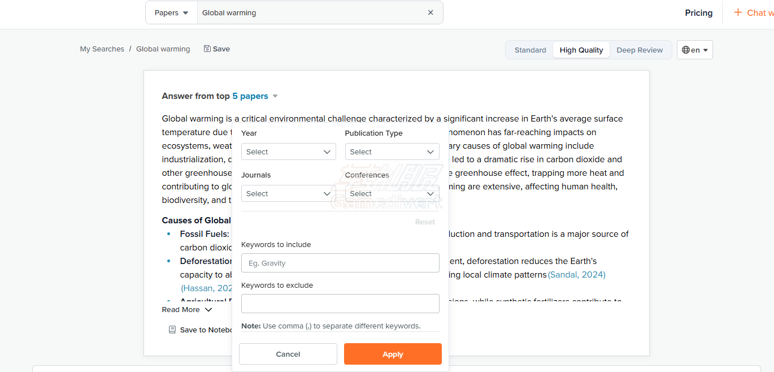Expand answer with Read More
This screenshot has width=774, height=372.
point(187,309)
